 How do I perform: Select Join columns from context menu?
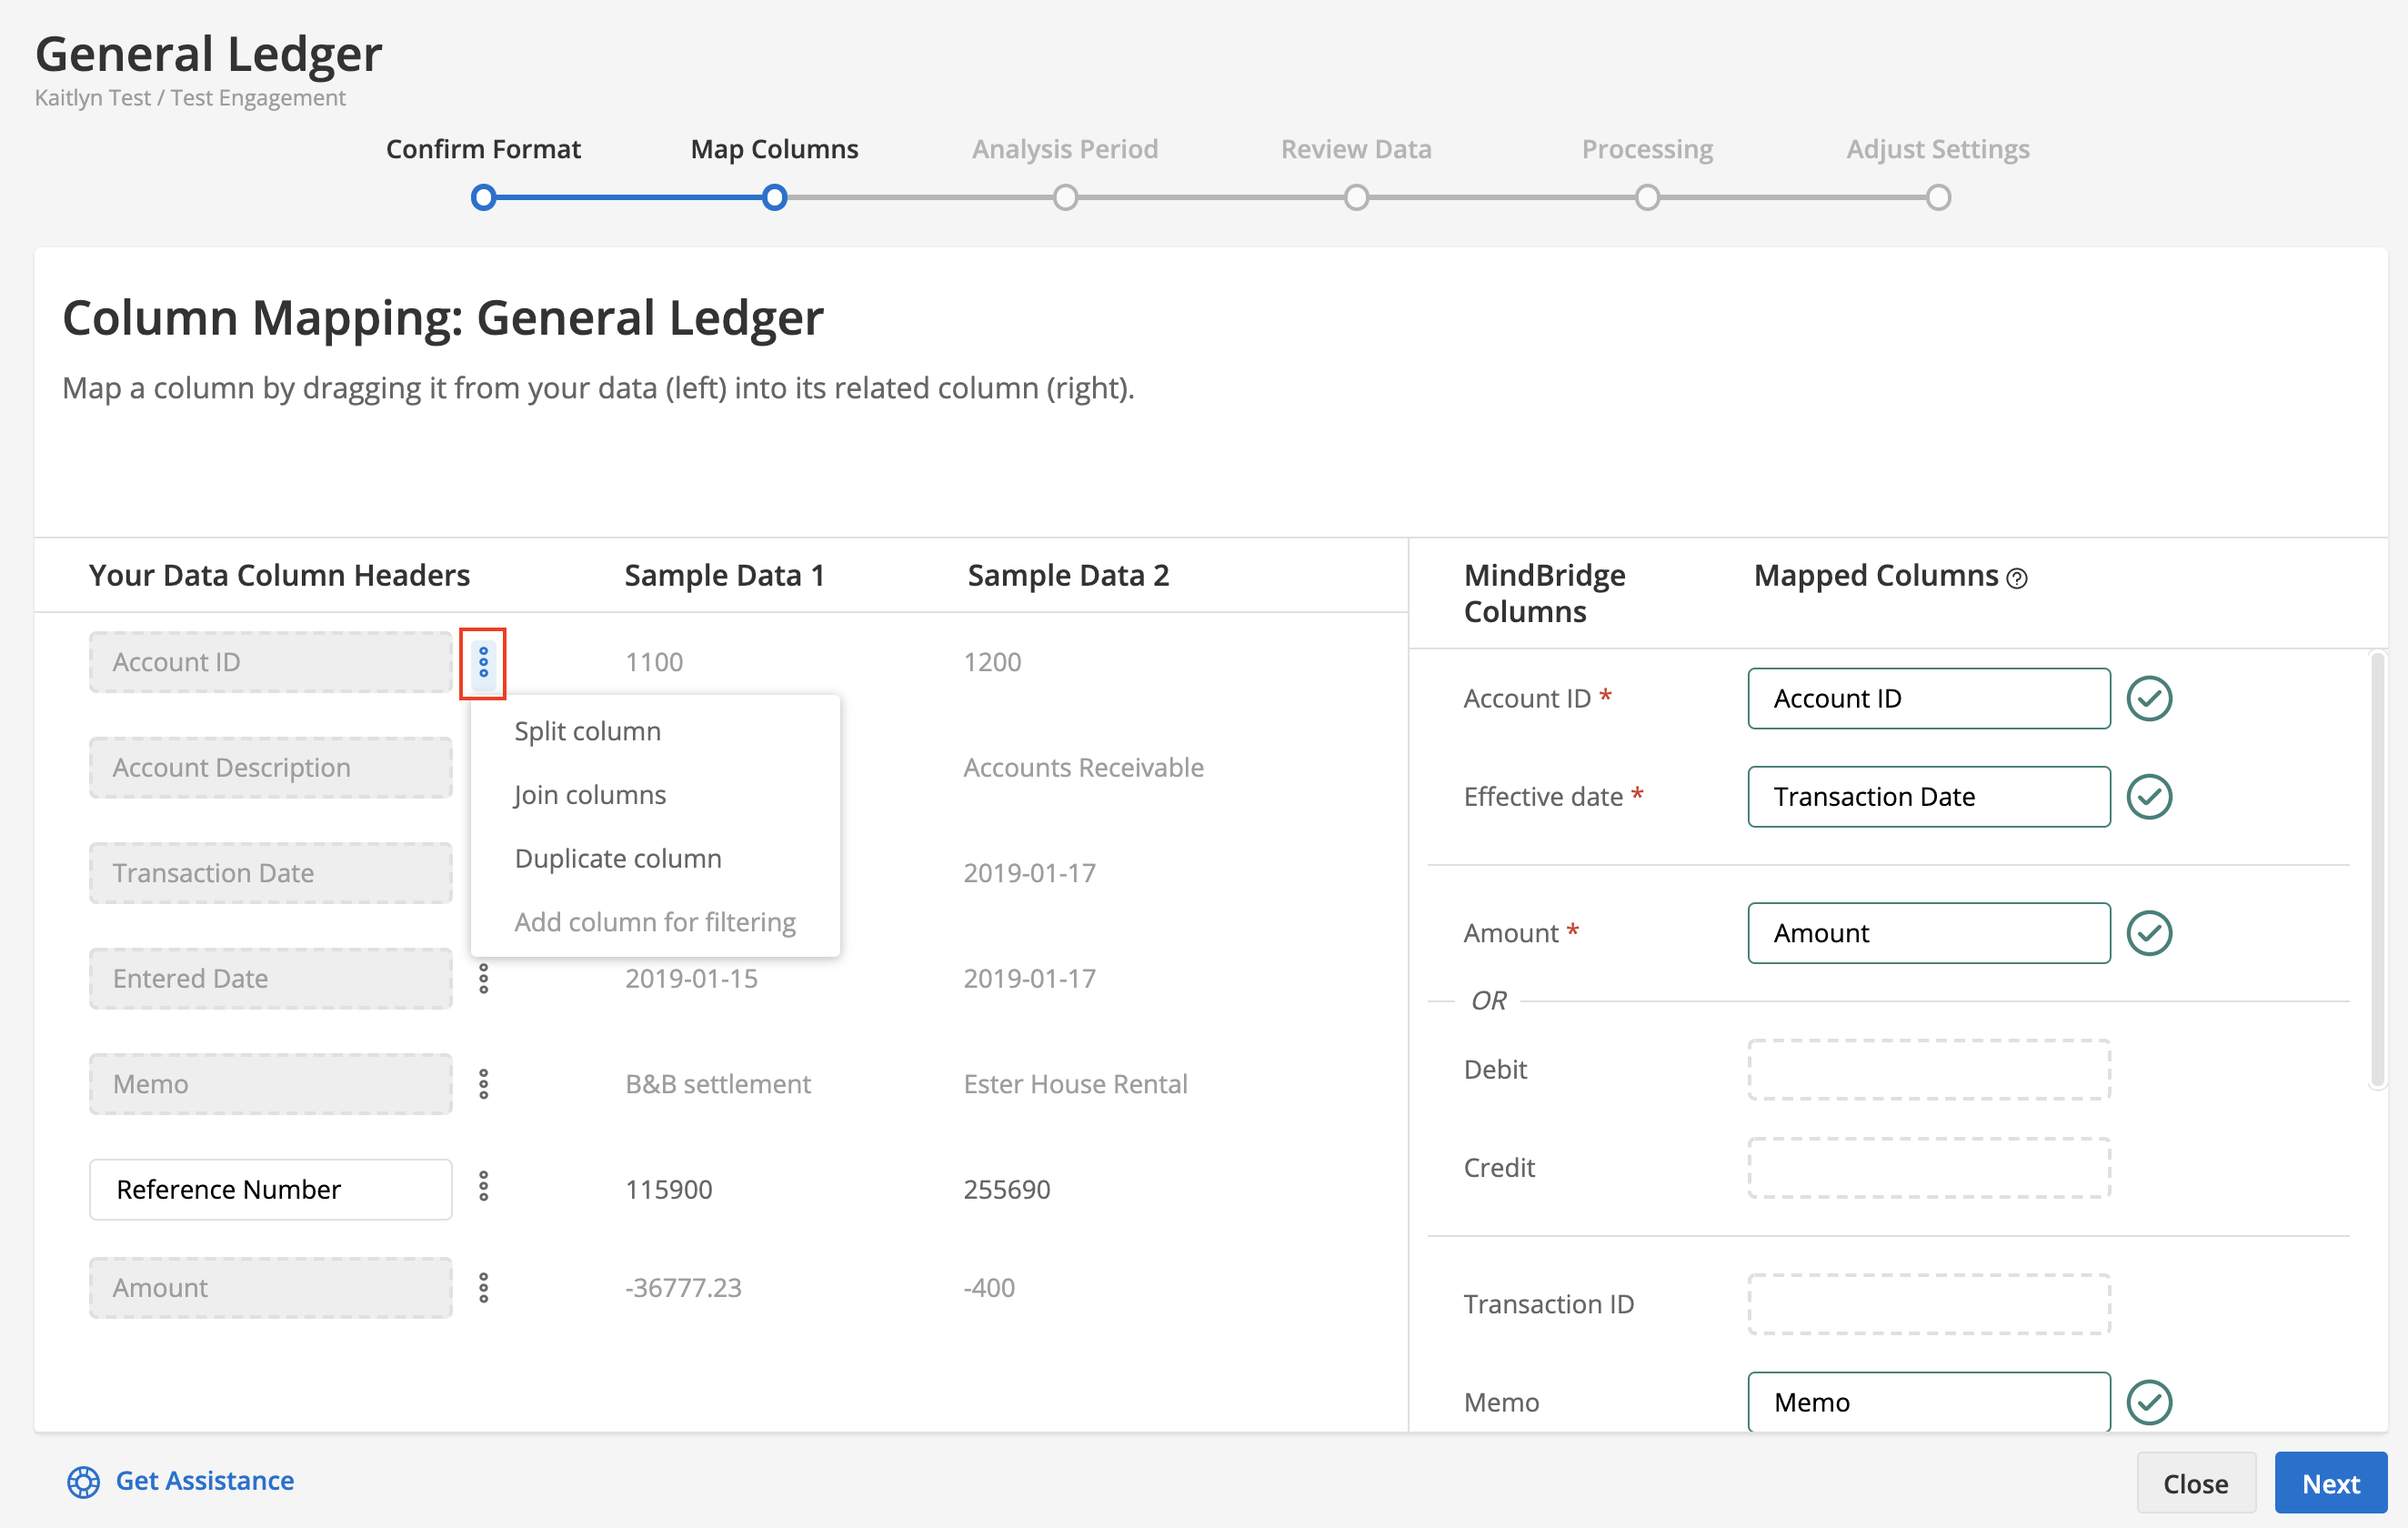589,794
